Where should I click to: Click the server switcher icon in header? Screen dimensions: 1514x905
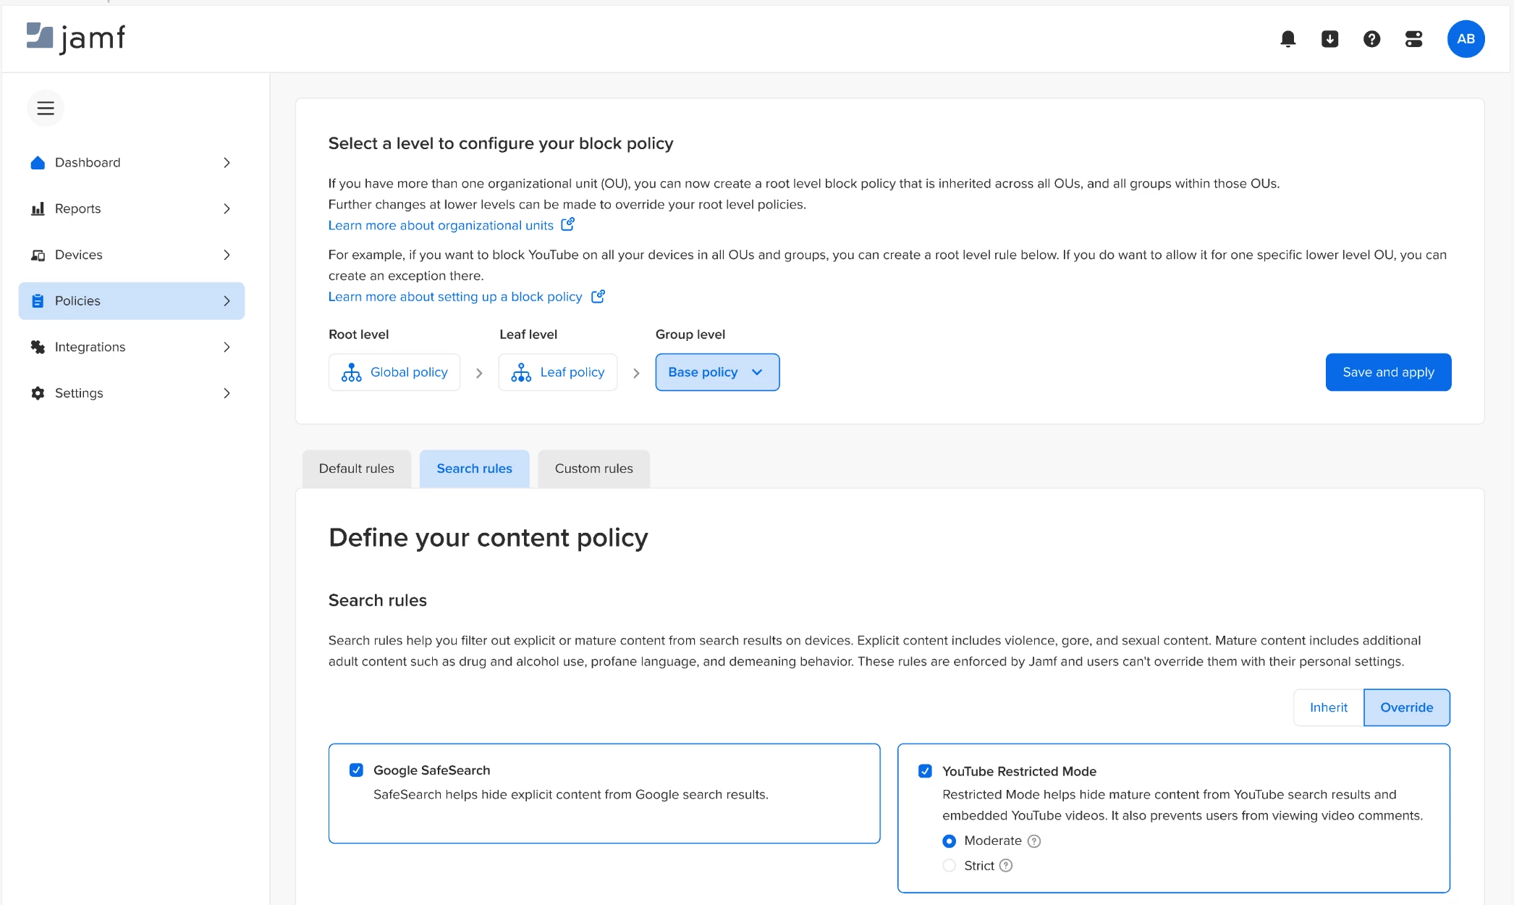[1413, 39]
